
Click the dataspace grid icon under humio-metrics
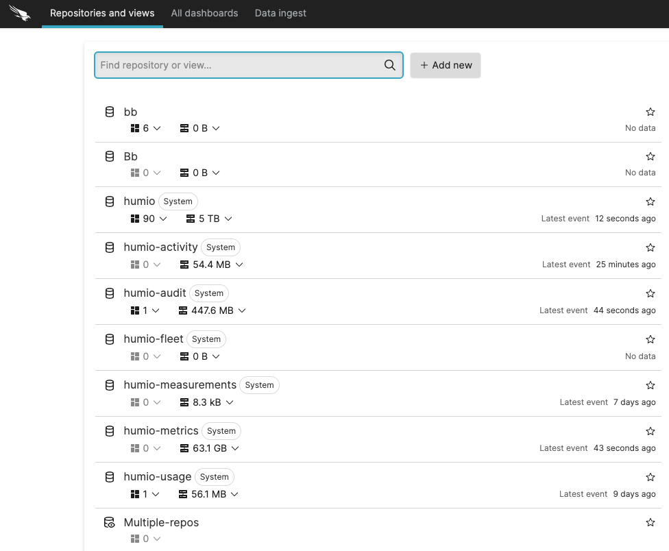click(134, 448)
